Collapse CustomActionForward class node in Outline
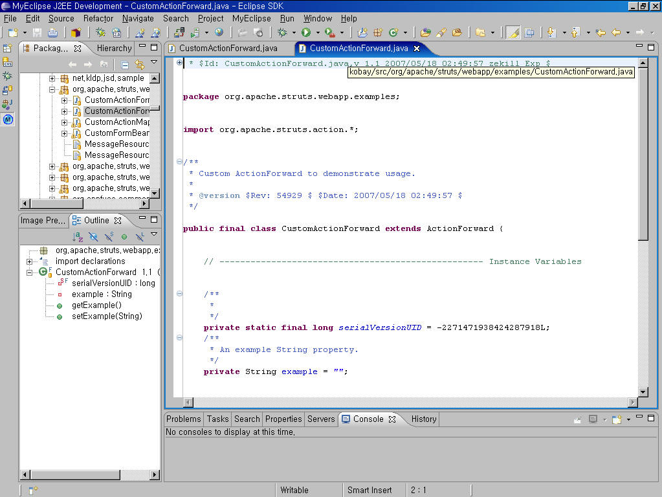662x497 pixels. [x=30, y=272]
